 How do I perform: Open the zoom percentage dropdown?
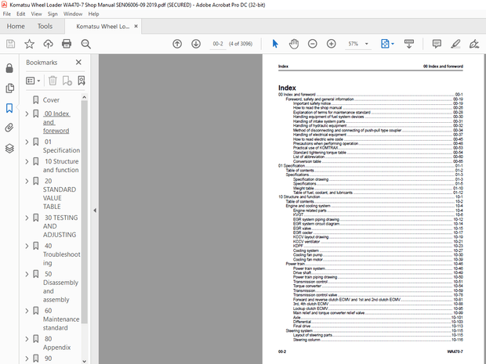point(367,44)
